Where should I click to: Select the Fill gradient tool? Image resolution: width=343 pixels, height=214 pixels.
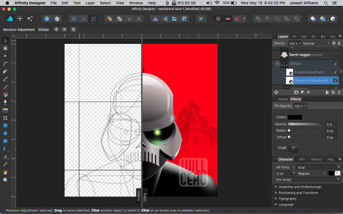tap(5, 95)
